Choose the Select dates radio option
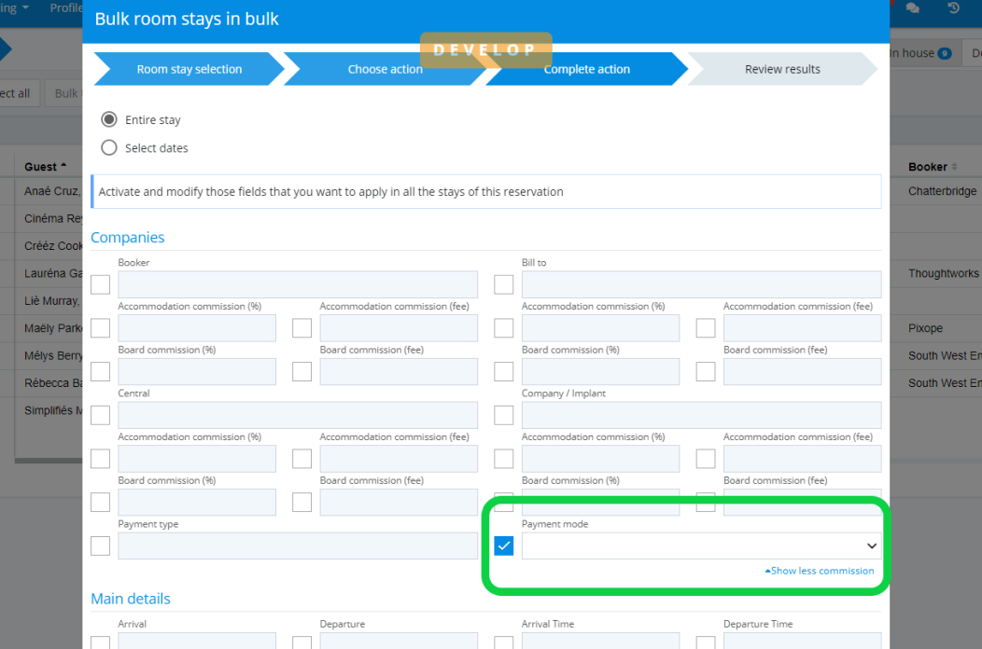This screenshot has height=649, width=982. pyautogui.click(x=109, y=147)
